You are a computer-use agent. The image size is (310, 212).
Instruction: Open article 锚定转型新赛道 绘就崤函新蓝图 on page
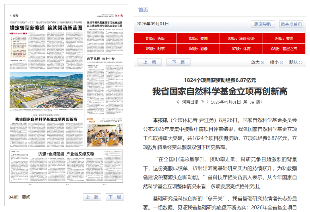(x=46, y=28)
